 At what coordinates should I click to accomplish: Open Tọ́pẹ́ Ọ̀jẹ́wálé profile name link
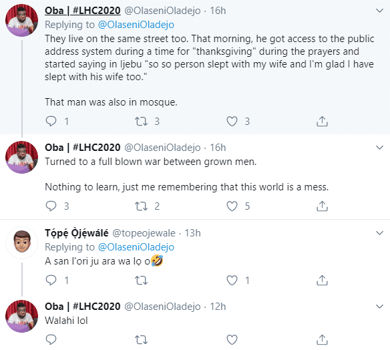pyautogui.click(x=77, y=233)
